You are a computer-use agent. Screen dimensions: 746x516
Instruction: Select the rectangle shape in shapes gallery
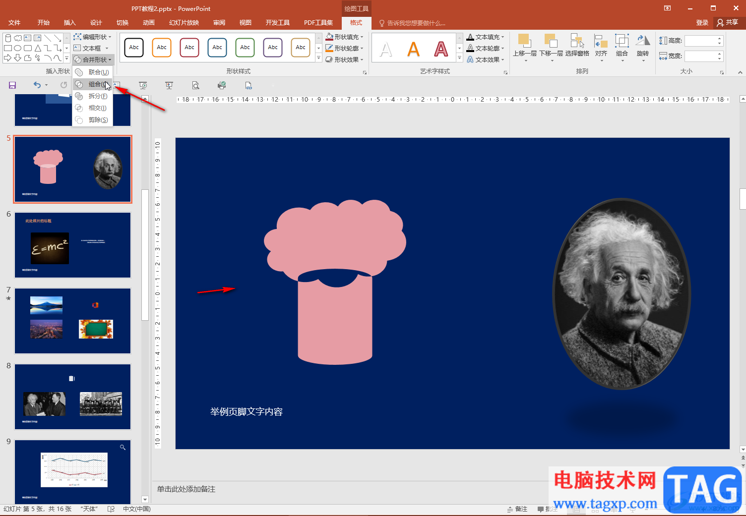click(7, 48)
